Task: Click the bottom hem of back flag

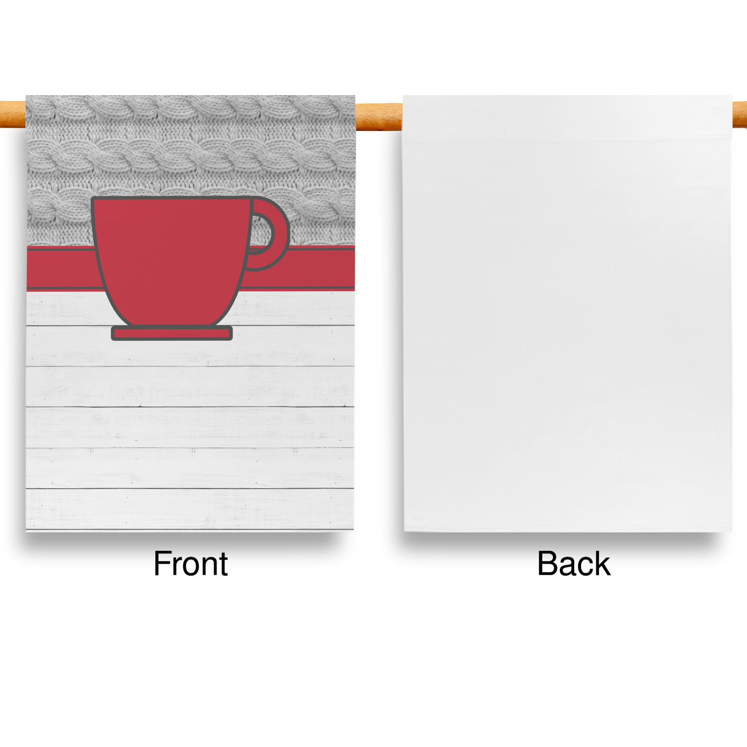Action: point(568,529)
